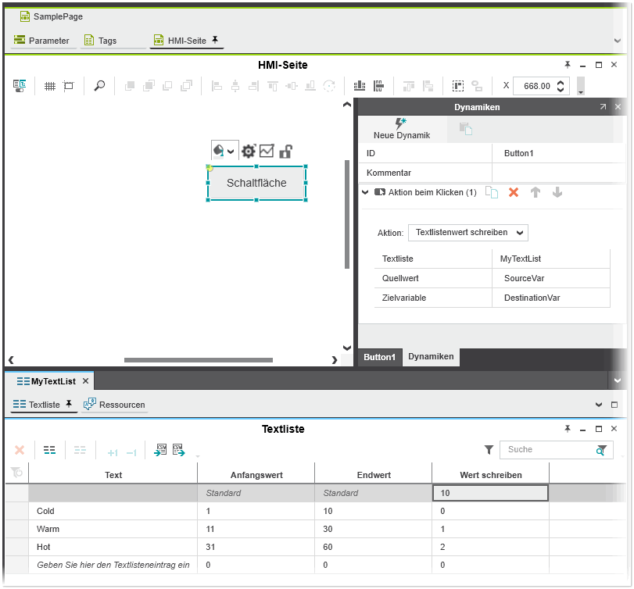
Task: Increase the X coordinate with stepper up arrow
Action: [561, 82]
